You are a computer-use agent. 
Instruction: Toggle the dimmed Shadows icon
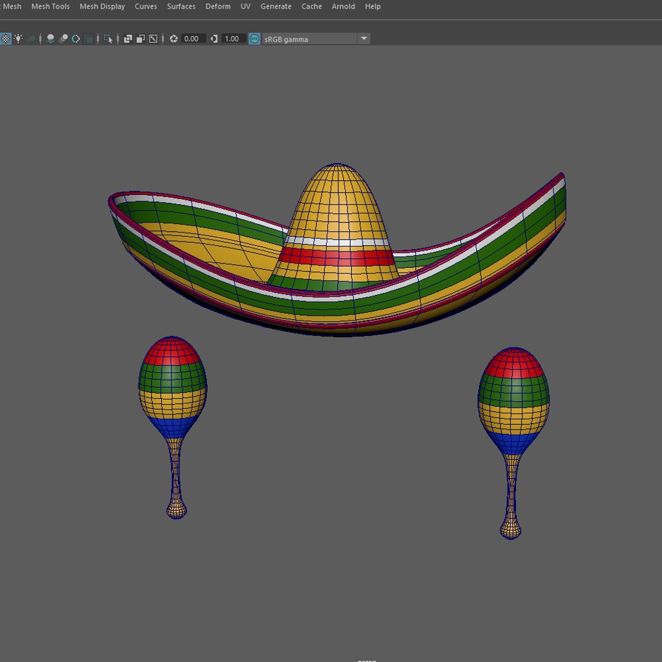(31, 39)
